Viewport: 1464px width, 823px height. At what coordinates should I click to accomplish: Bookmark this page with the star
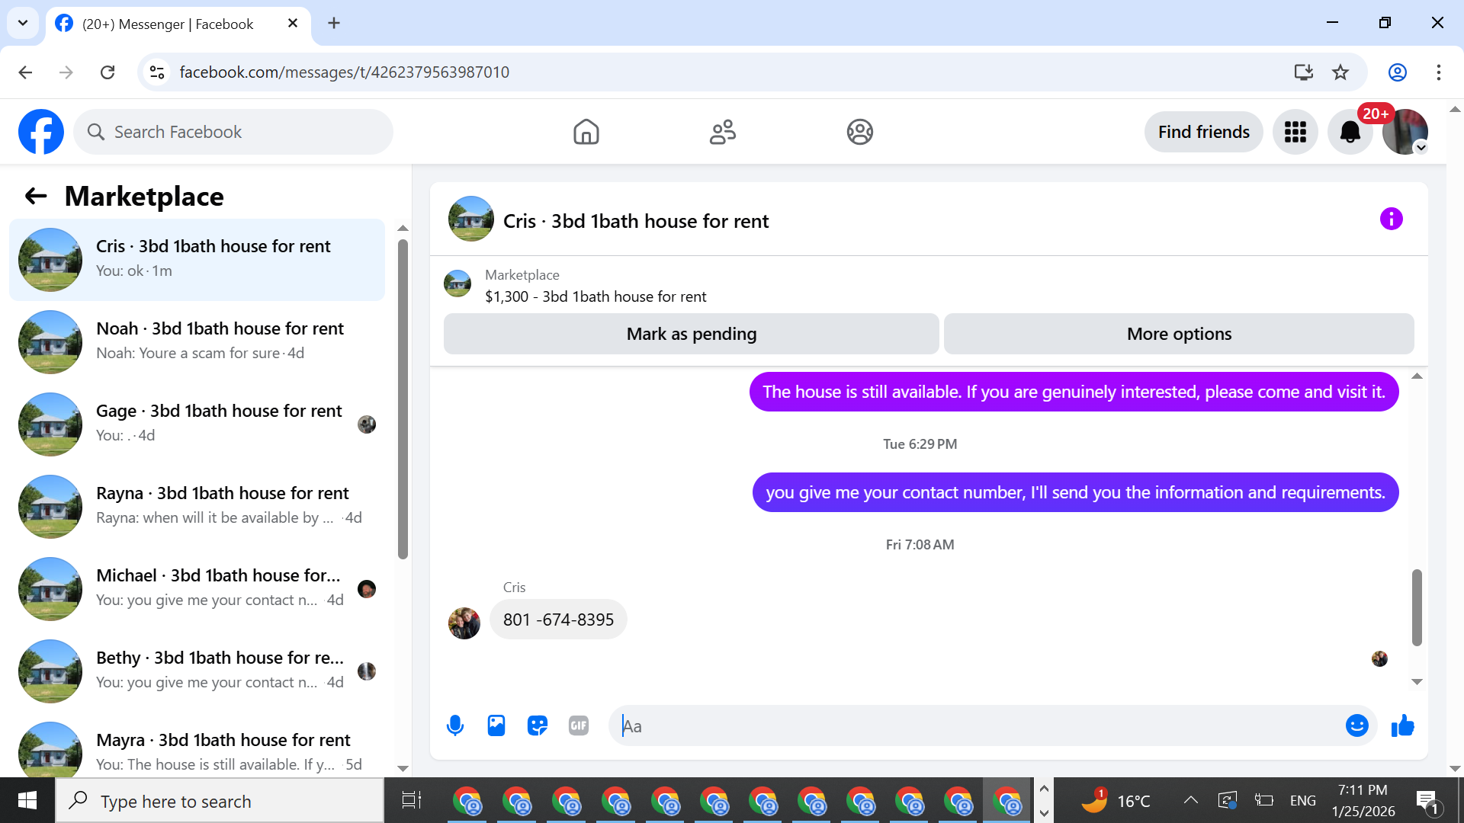(x=1340, y=72)
